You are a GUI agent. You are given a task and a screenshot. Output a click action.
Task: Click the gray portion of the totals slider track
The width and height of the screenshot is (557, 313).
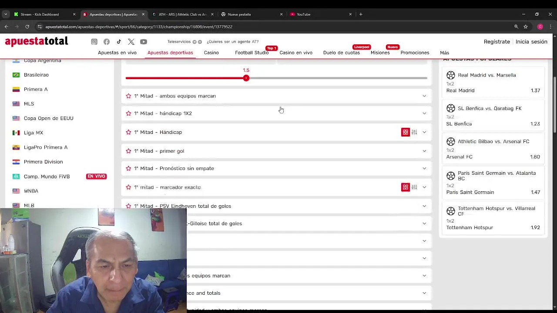[338, 78]
